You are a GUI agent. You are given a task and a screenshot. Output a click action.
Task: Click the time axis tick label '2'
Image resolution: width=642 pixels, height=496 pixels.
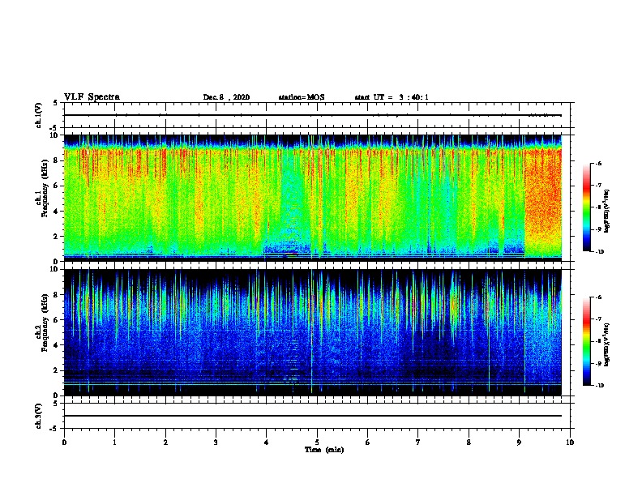165,443
